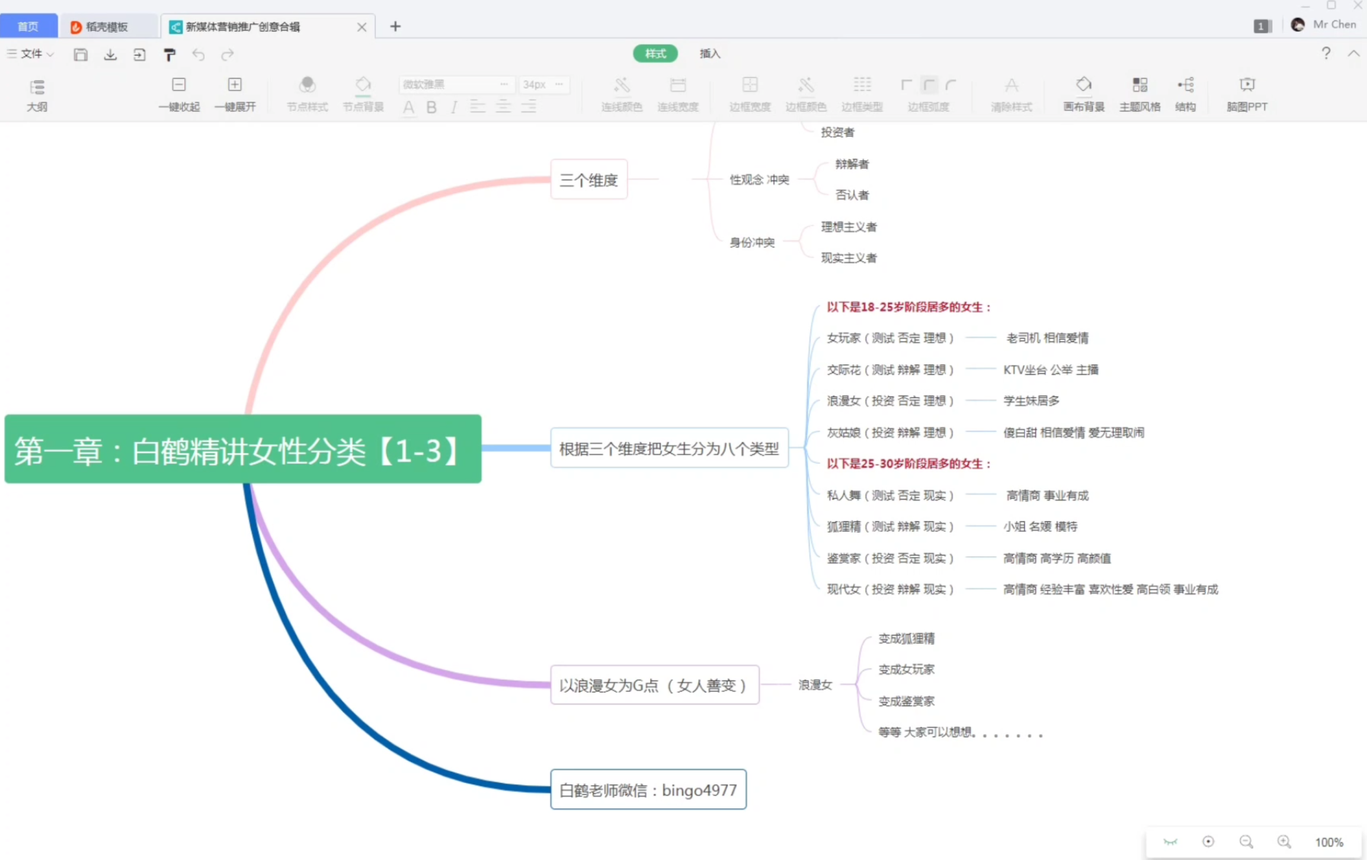Open the 主题风格 theme style panel
This screenshot has height=860, width=1367.
point(1140,94)
